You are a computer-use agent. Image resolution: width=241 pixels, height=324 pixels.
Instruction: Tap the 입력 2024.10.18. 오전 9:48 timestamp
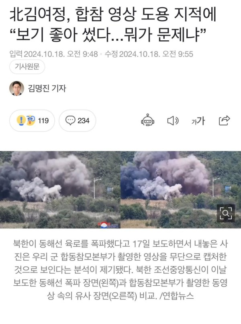click(x=53, y=54)
